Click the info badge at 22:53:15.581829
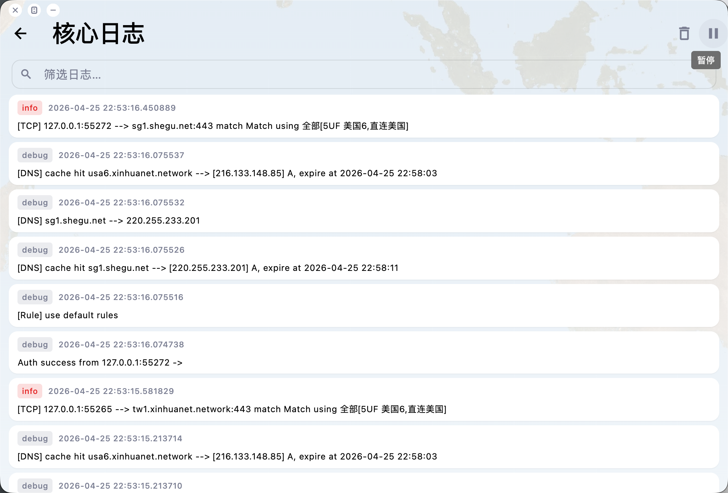 tap(29, 391)
